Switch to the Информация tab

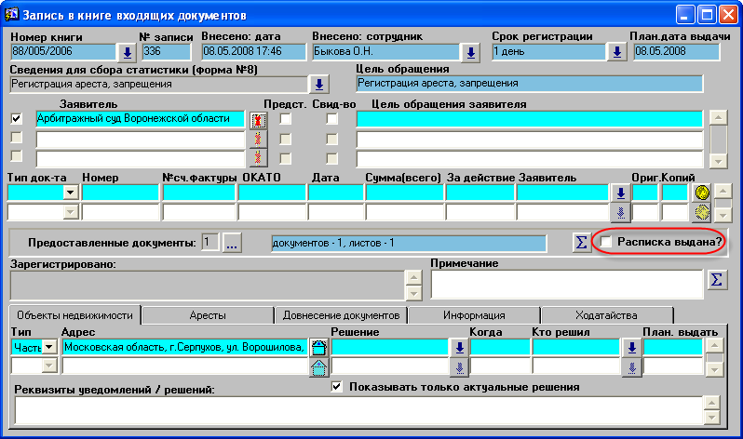474,315
